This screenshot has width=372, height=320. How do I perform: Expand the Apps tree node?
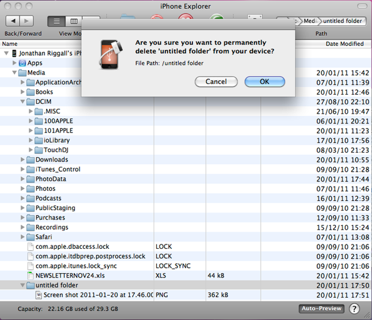coord(15,63)
